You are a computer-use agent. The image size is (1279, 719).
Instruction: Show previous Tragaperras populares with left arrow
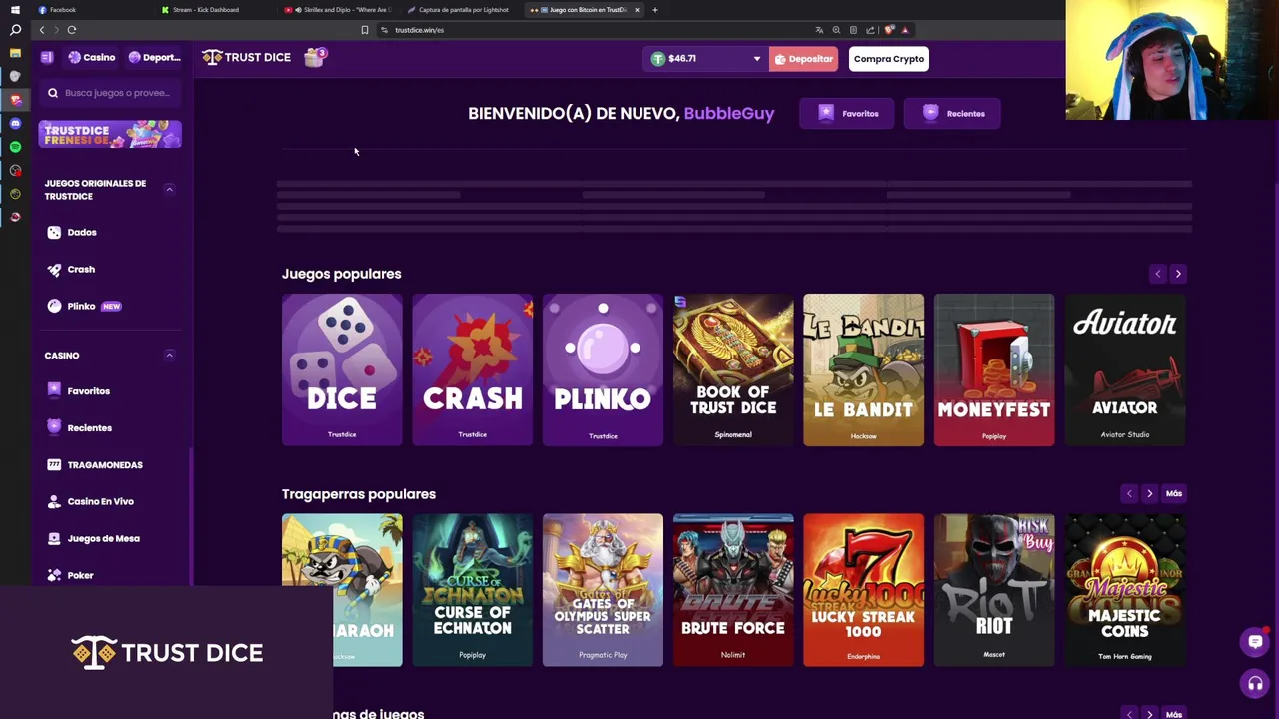[x=1129, y=494]
